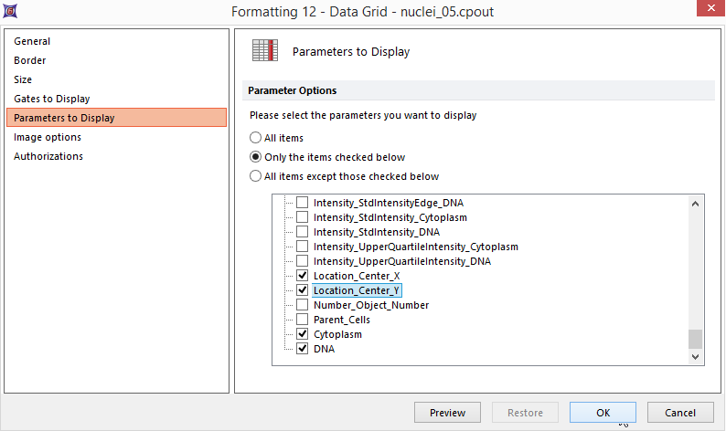Toggle the DNA checkbox off

click(302, 349)
